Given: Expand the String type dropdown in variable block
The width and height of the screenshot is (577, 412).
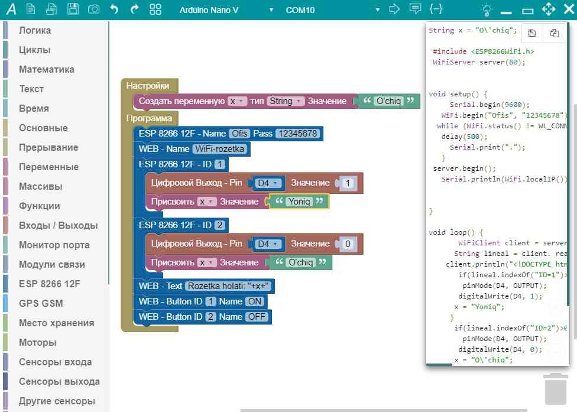Looking at the screenshot, I should [286, 101].
